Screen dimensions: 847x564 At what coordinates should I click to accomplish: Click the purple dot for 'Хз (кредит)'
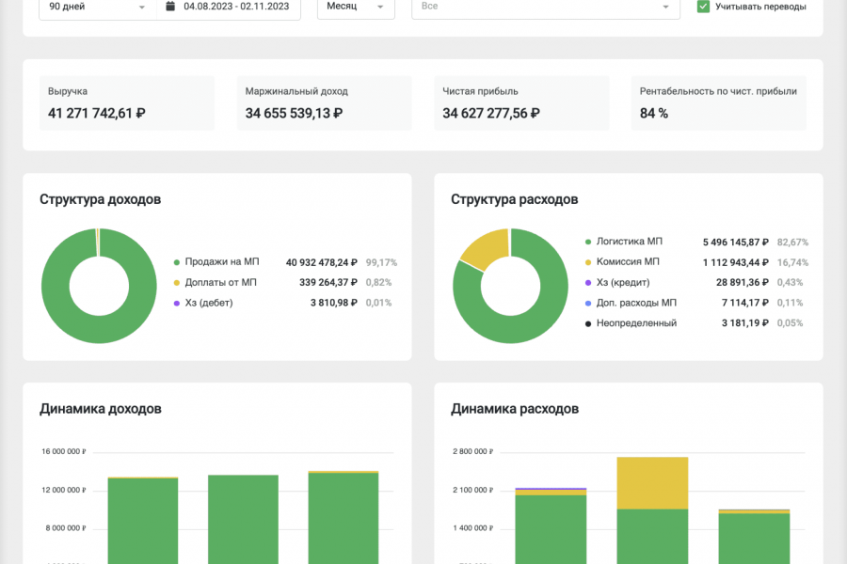[x=587, y=283]
